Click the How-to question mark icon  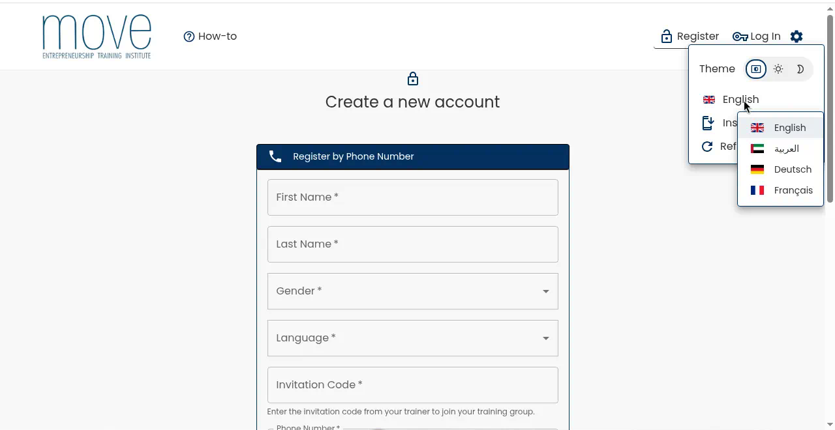coord(189,36)
